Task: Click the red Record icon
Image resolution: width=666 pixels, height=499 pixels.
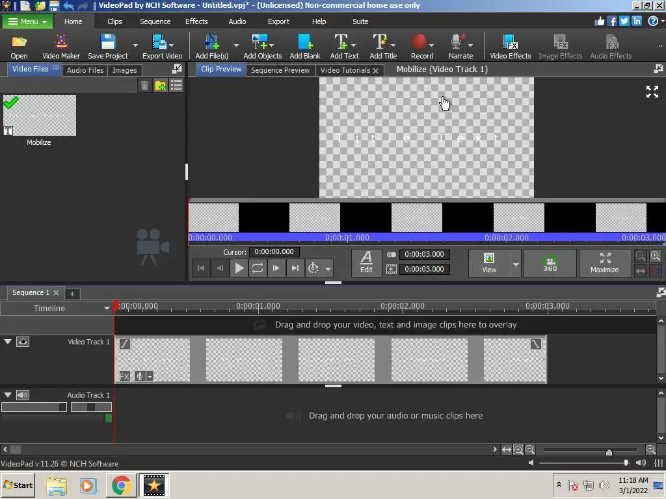Action: point(421,47)
